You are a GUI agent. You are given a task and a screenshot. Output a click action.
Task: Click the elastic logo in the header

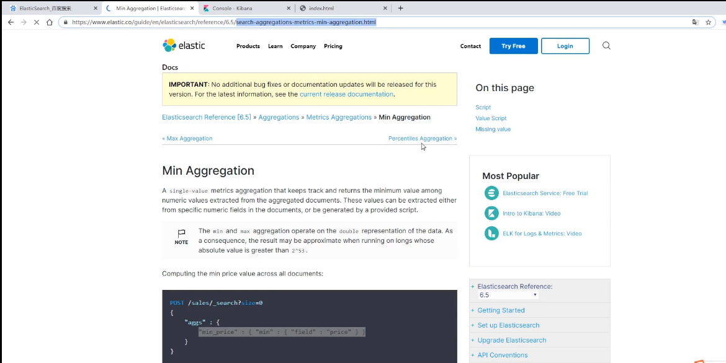[184, 46]
